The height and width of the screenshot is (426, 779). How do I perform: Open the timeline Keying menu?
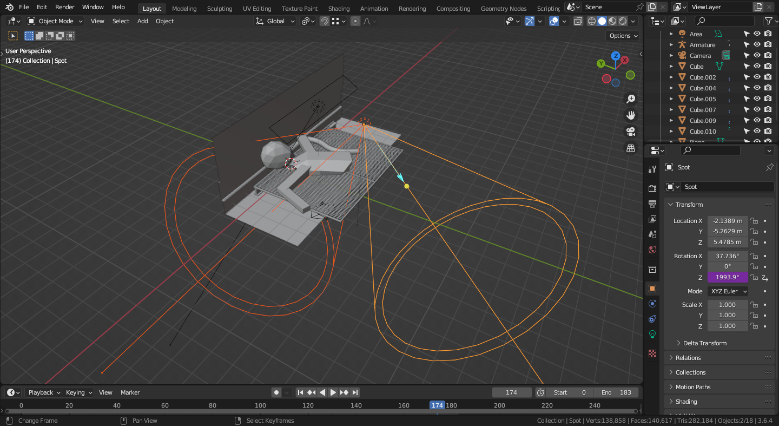point(78,392)
